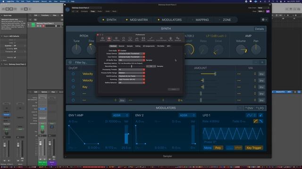Open the ReWire Behavior dropdown
302x169 pixels.
132,83
